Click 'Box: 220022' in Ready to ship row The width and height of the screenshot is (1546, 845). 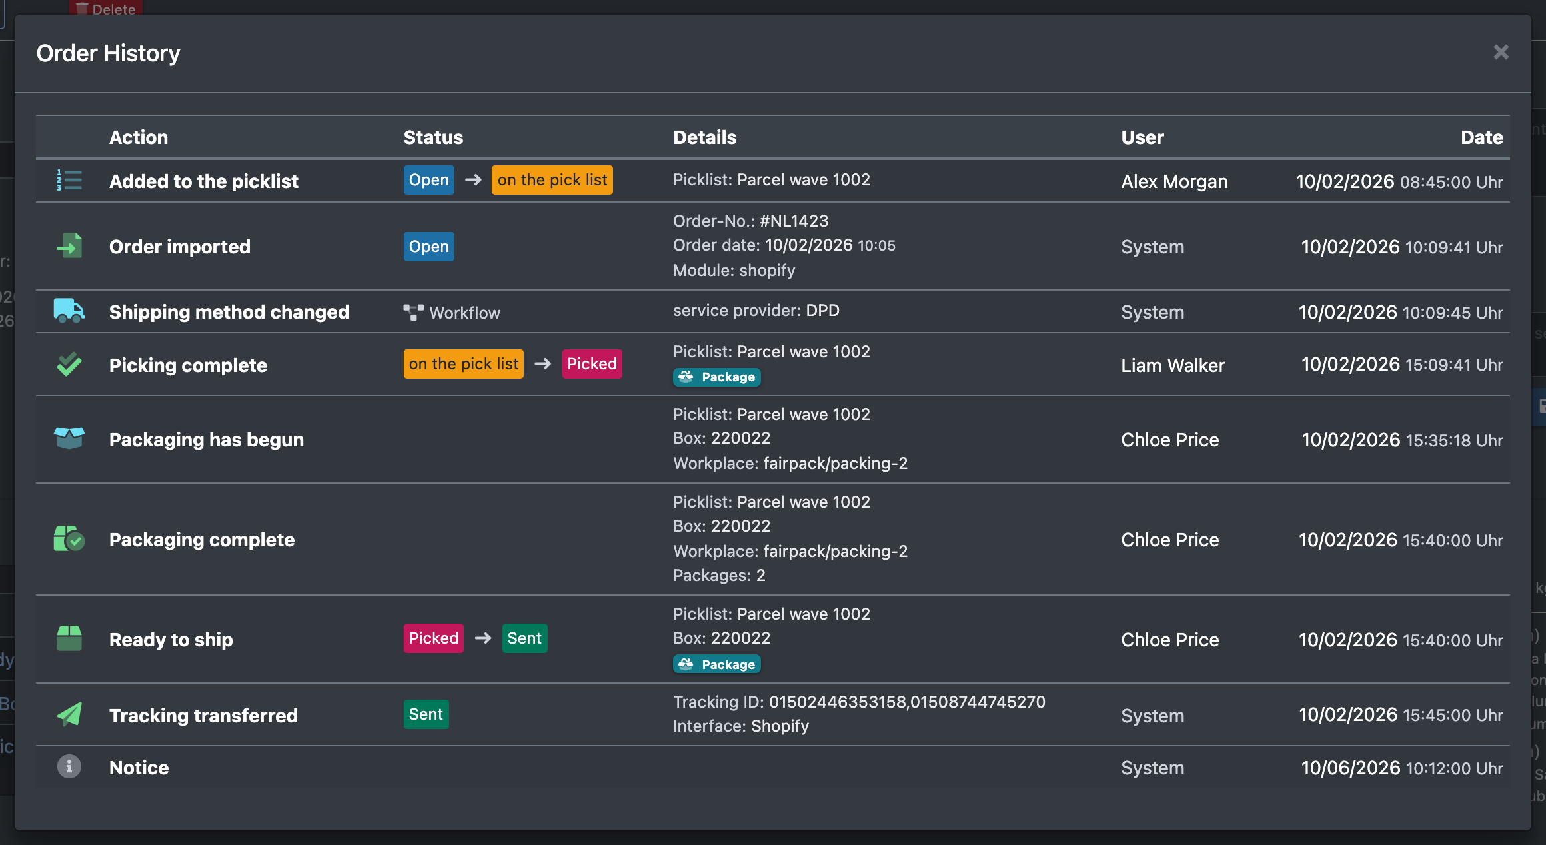point(722,638)
